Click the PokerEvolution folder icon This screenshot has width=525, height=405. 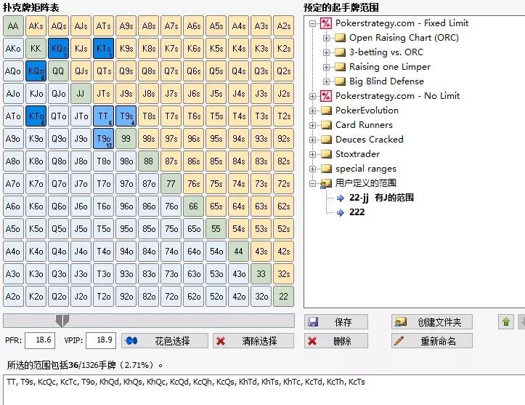pyautogui.click(x=326, y=111)
